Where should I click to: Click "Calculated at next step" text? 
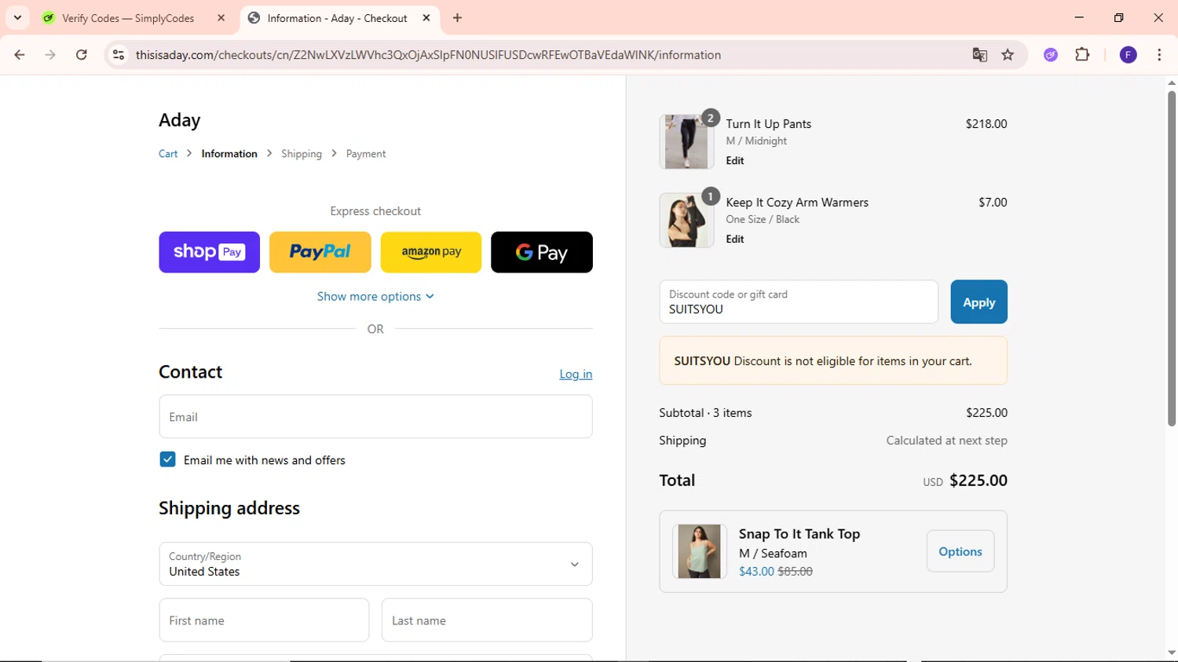click(947, 441)
